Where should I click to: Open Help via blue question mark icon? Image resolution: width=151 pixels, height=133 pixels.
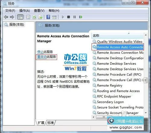click(x=48, y=17)
